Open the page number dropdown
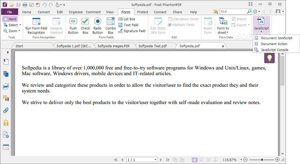The image size is (300, 164). (x=155, y=160)
